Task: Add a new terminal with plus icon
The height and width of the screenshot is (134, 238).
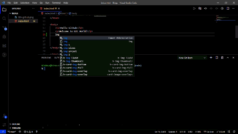Action: (211, 58)
